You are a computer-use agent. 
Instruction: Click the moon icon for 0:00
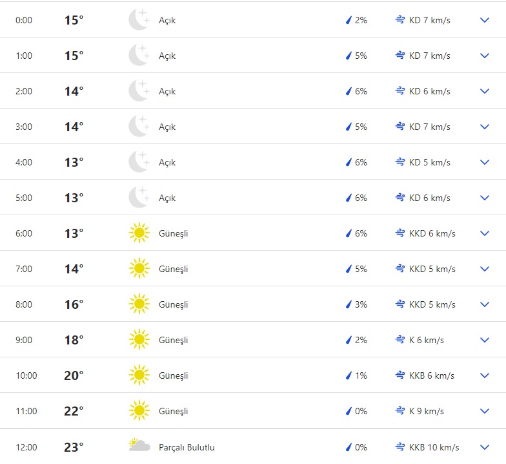coord(139,20)
